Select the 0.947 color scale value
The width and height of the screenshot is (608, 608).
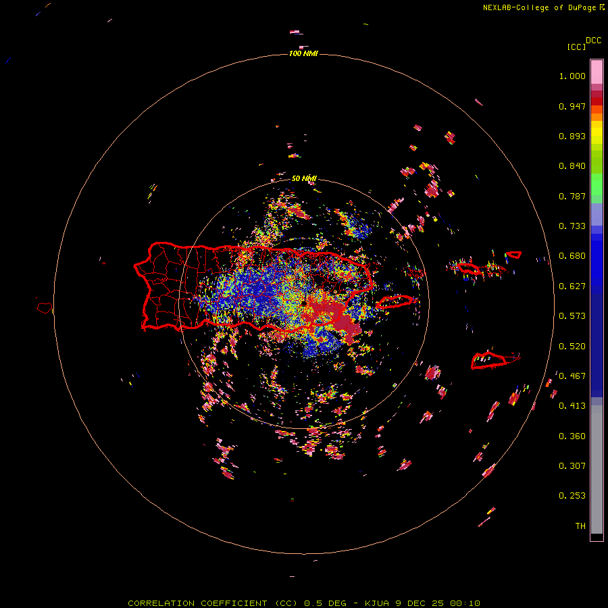572,106
